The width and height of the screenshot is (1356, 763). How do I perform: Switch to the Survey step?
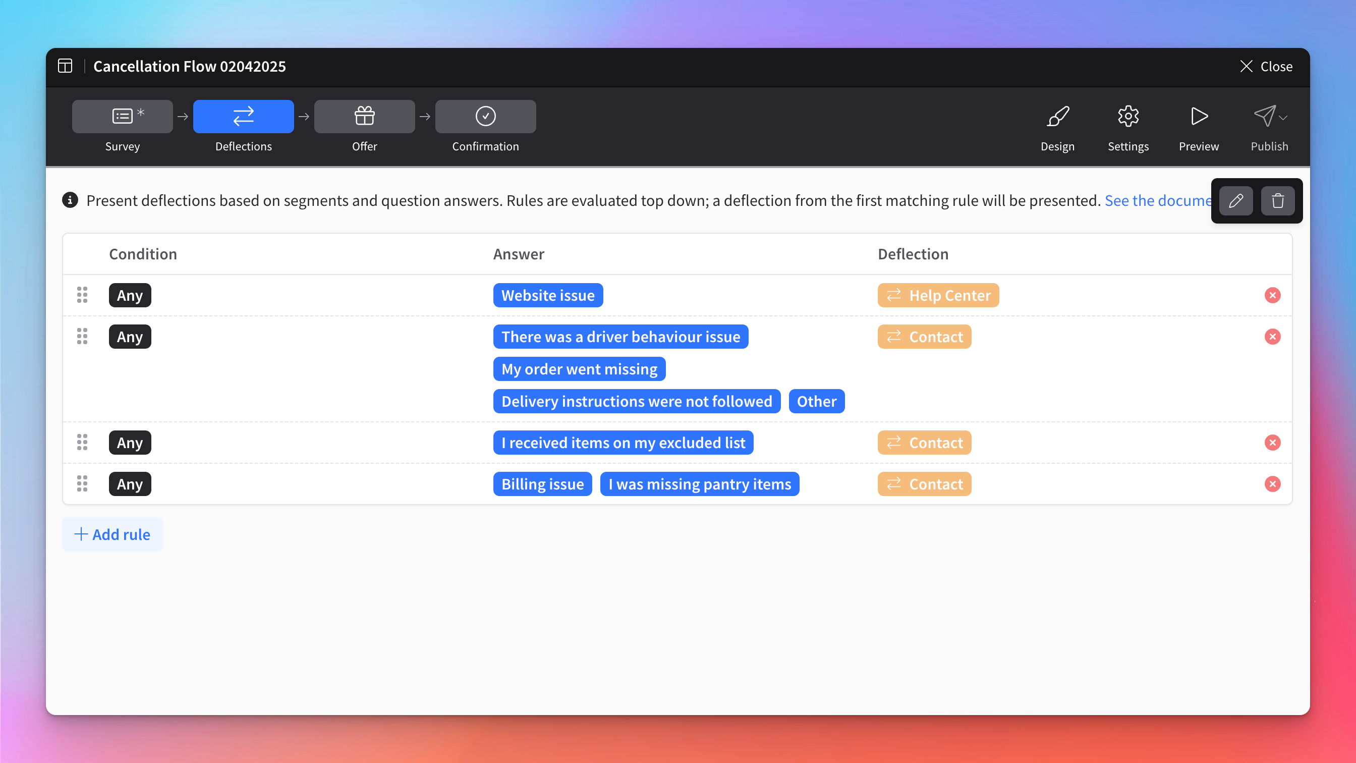pos(122,117)
